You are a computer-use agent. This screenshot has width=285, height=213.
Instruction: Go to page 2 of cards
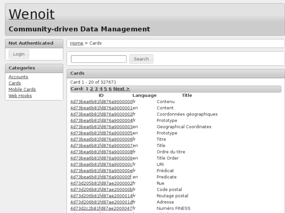[x=91, y=89]
